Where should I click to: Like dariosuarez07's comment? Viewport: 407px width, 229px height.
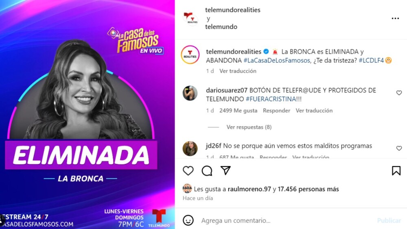[x=399, y=93]
